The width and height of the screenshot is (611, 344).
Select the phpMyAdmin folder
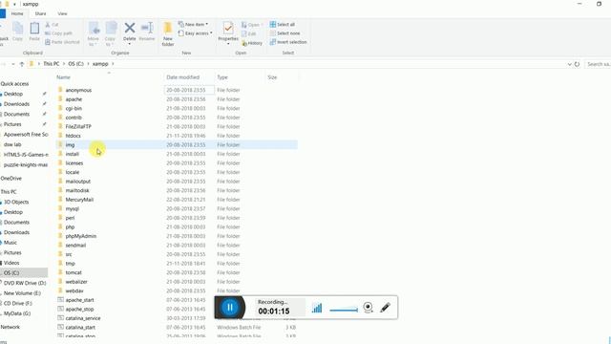(x=80, y=236)
